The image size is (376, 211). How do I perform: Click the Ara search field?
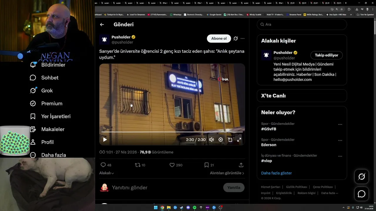302,24
